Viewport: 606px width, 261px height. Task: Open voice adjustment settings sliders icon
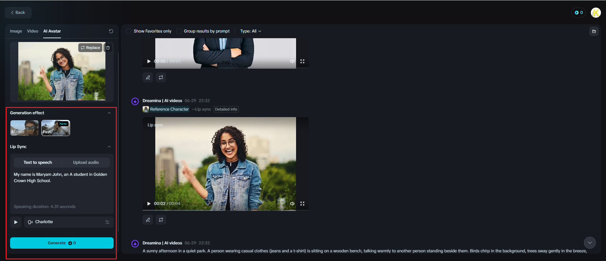107,222
